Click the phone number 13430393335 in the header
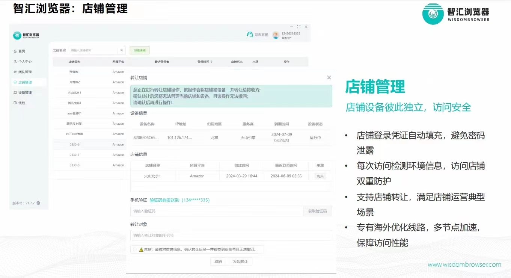 [291, 33]
